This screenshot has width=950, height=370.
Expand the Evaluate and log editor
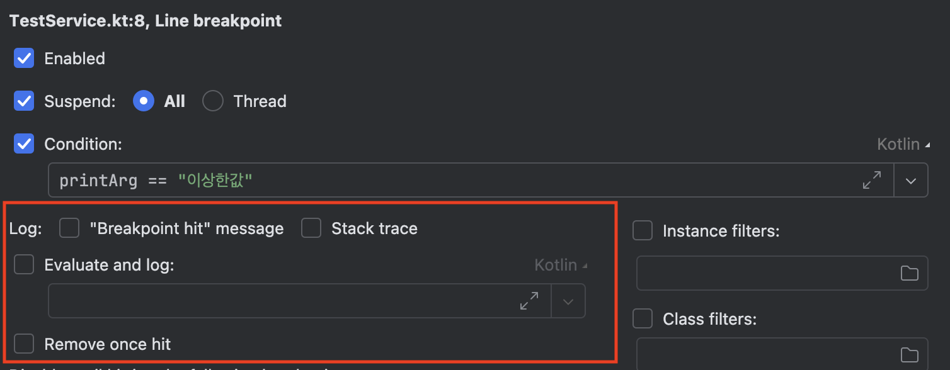[x=529, y=301]
